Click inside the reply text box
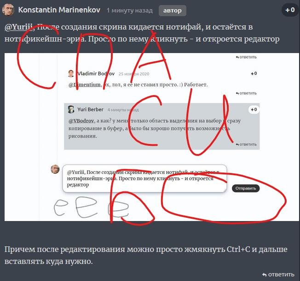Image resolution: width=300 pixels, height=281 pixels. 144,179
